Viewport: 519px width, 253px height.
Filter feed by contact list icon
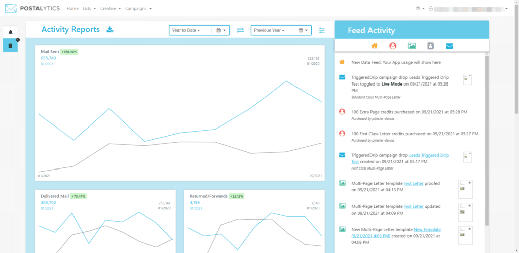click(x=430, y=46)
